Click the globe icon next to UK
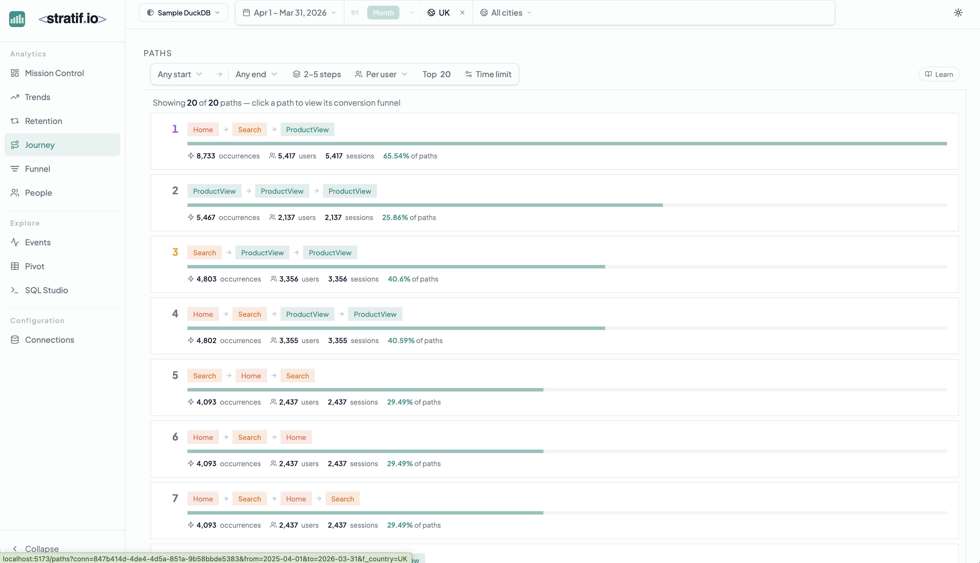This screenshot has height=563, width=980. [x=431, y=12]
